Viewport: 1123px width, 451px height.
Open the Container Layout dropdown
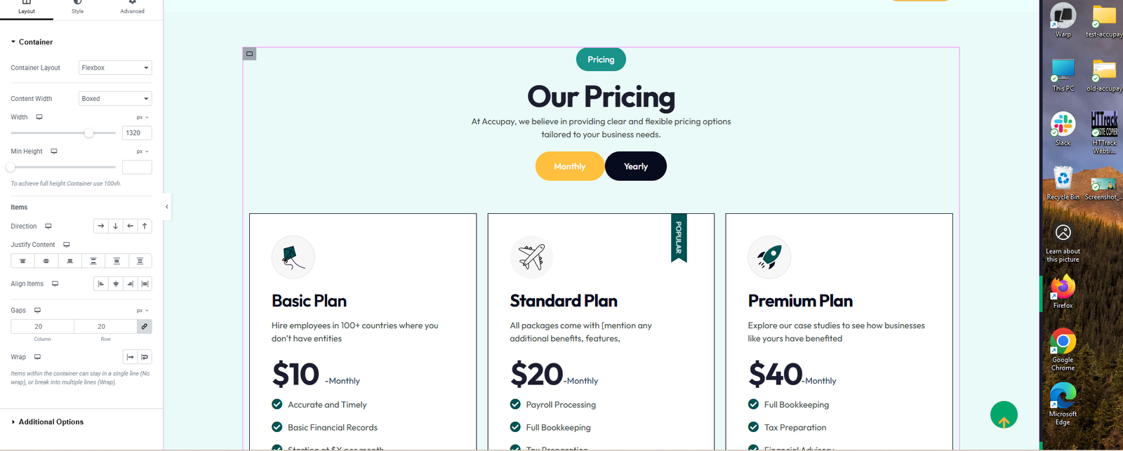point(115,68)
